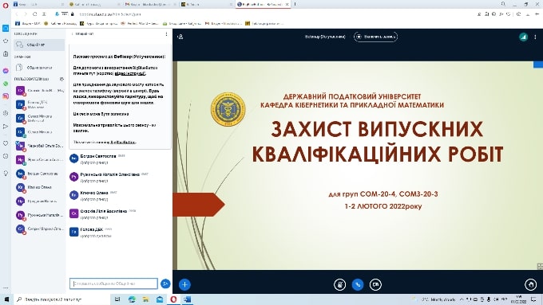Toggle the user list panel icon

tap(180, 37)
